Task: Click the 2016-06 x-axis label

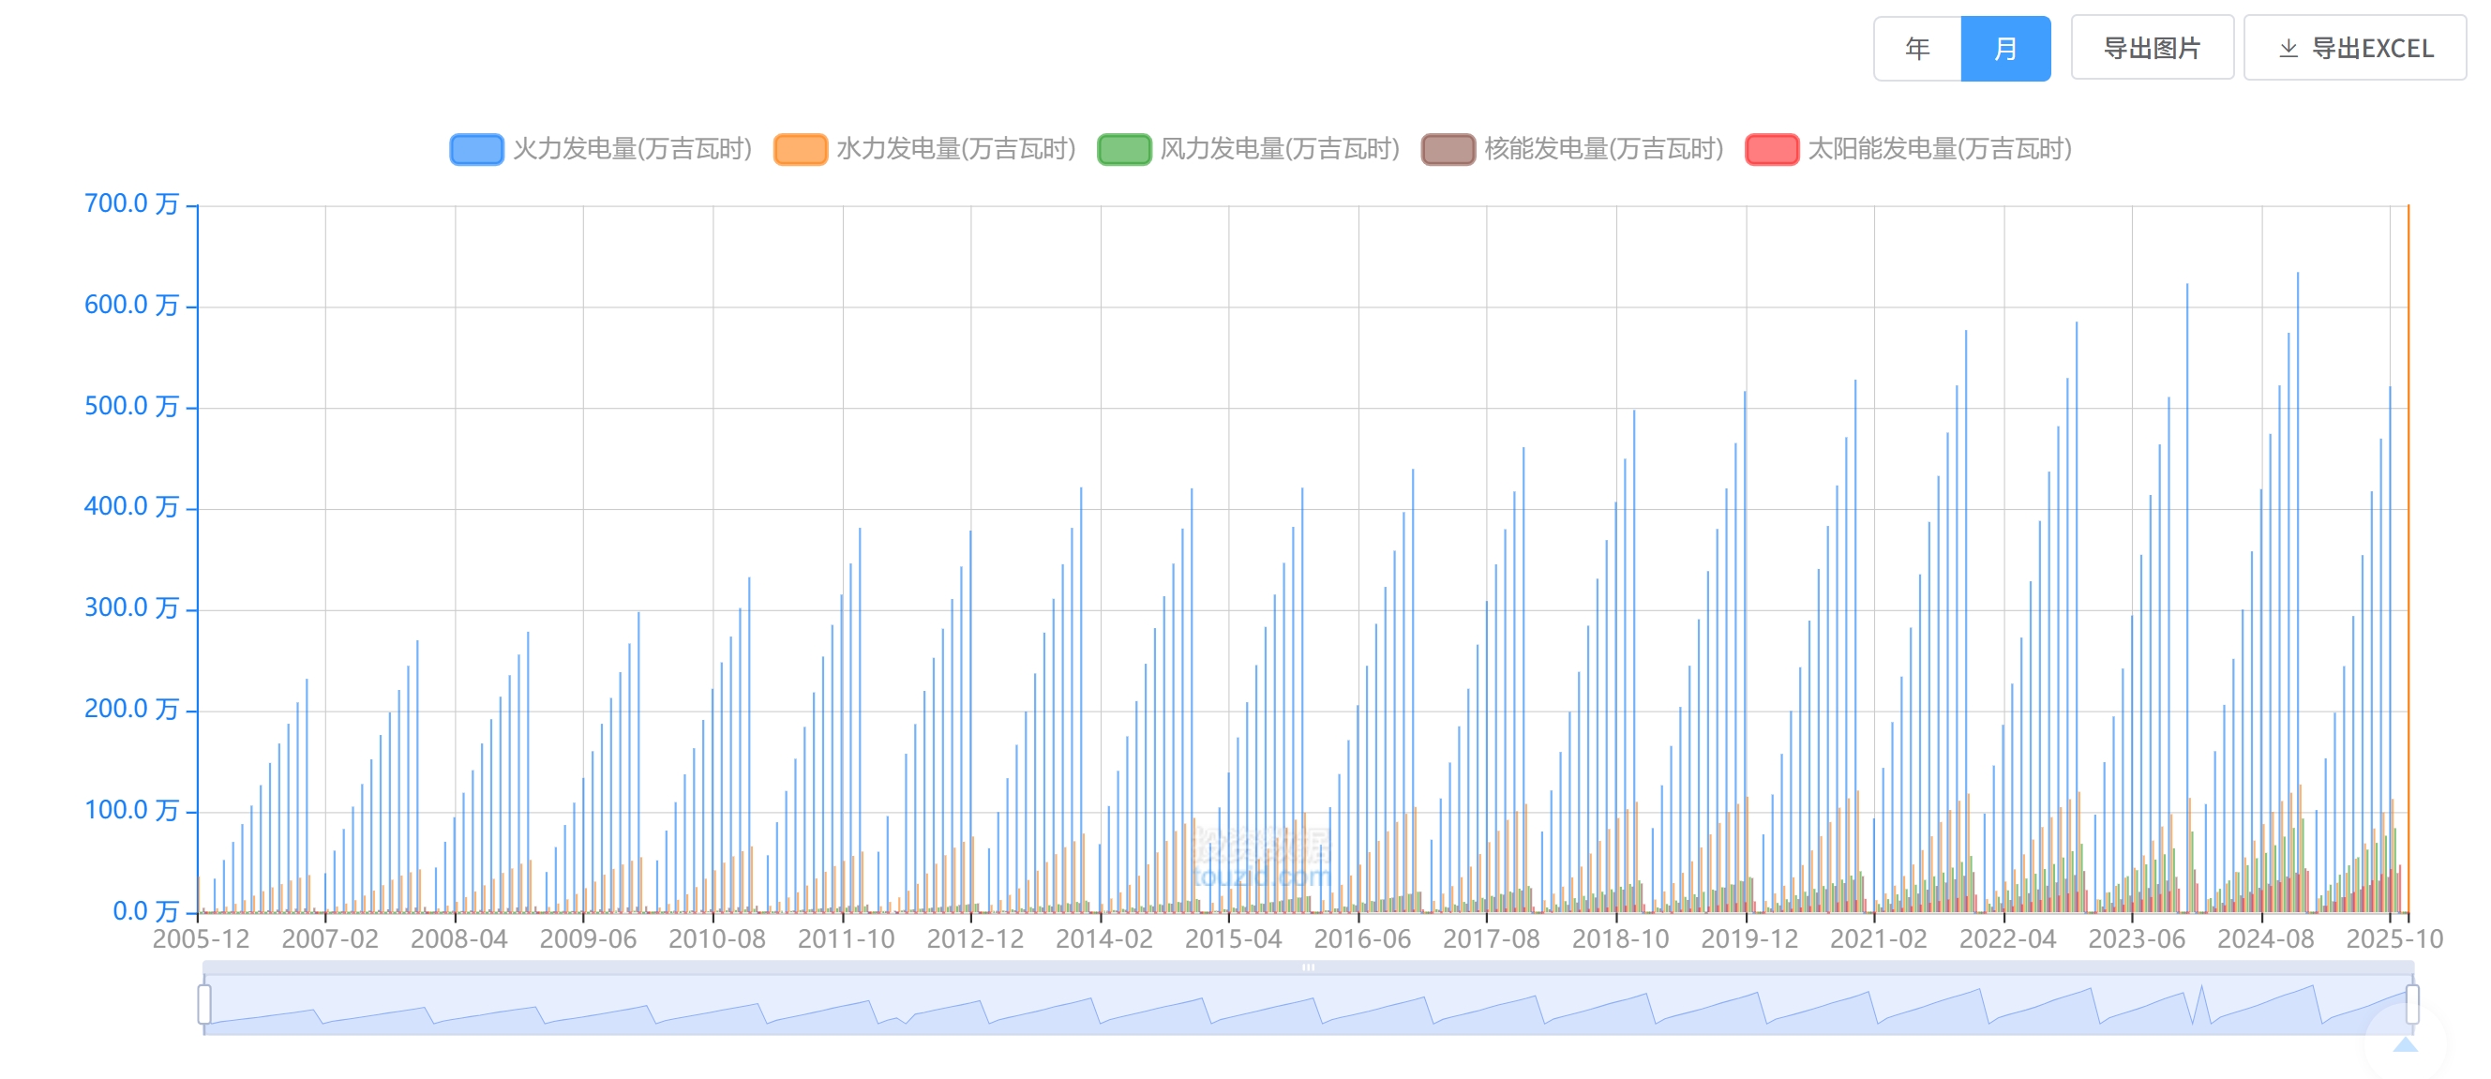Action: coord(1361,938)
